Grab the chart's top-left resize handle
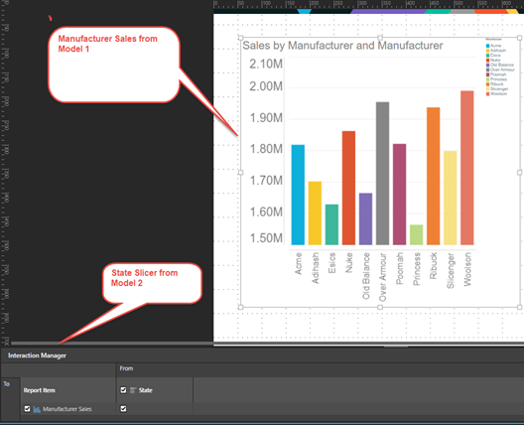This screenshot has height=425, width=524. click(240, 38)
